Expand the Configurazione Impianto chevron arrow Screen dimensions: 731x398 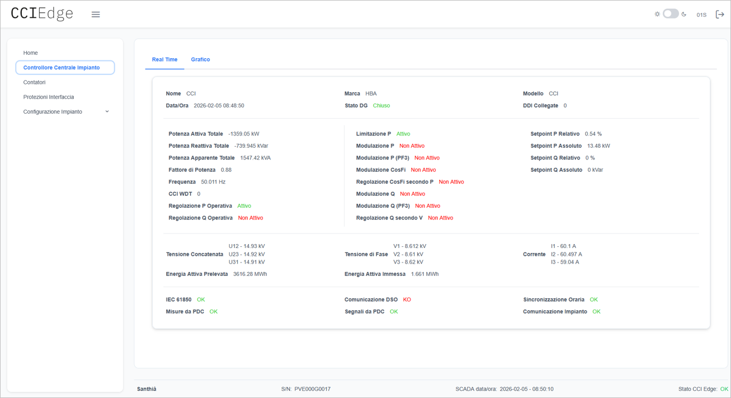[107, 111]
